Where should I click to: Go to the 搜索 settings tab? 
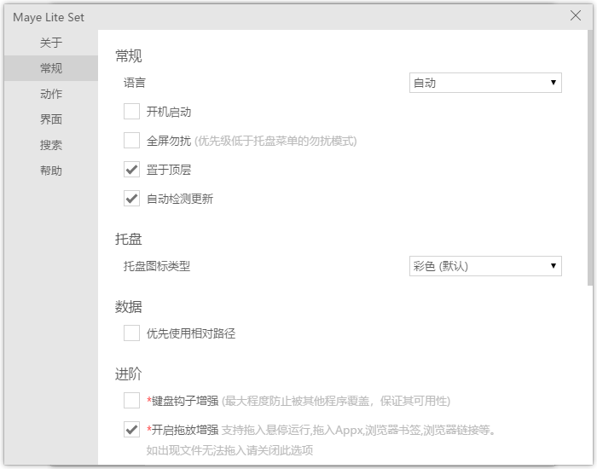click(x=51, y=145)
